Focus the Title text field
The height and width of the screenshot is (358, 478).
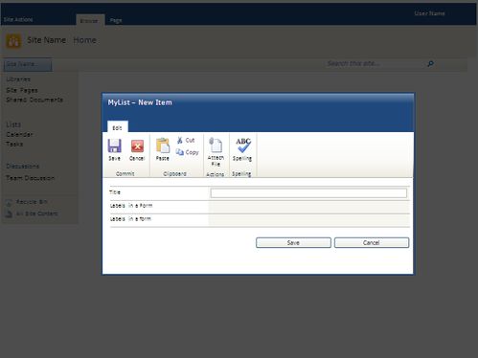coord(308,192)
